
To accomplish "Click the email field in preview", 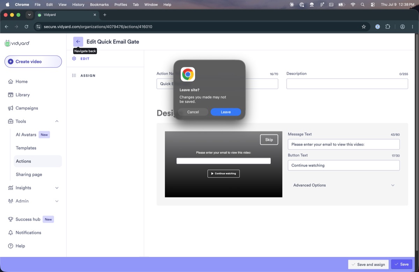I will 223,161.
